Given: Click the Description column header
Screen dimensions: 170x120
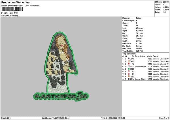Looking at the screenshot, I should click(x=140, y=56).
